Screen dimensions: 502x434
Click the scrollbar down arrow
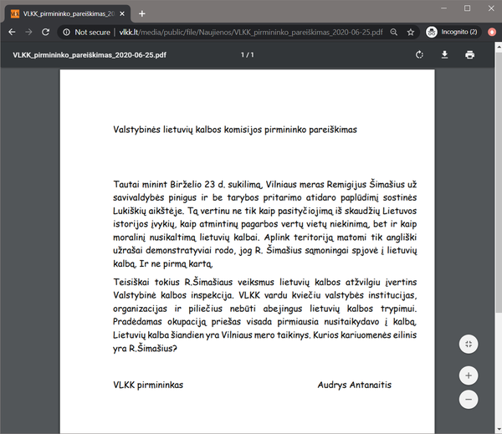(x=496, y=428)
